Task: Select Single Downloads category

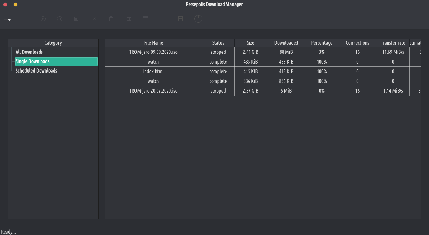Action: (56, 61)
